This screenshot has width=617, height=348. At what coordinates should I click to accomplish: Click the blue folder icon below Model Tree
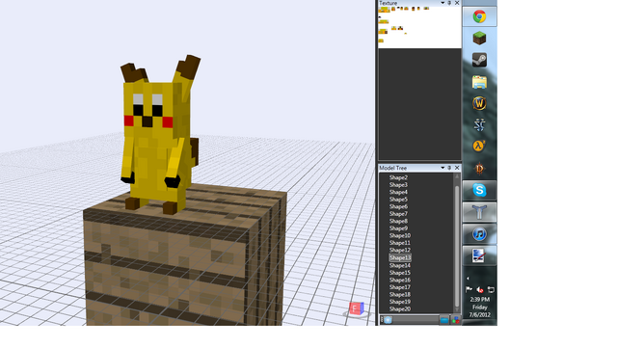tap(444, 320)
